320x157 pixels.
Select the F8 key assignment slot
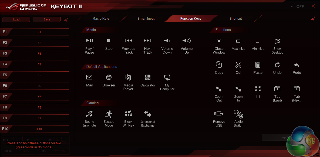pos(35,107)
